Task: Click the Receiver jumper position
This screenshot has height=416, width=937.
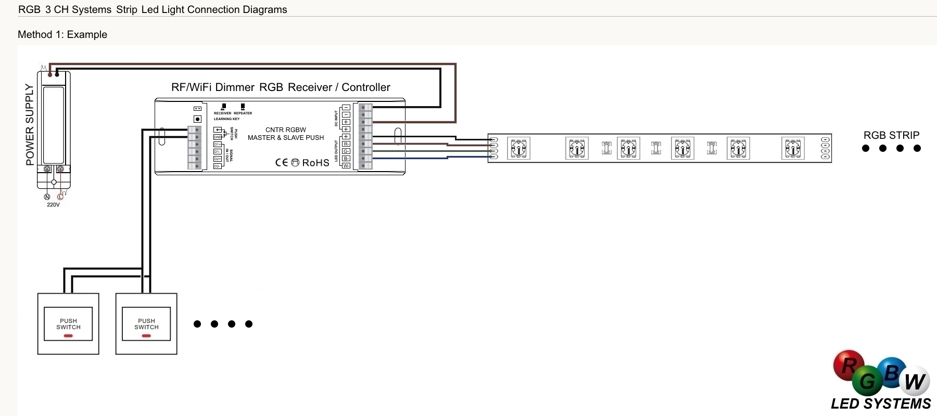Action: point(223,107)
